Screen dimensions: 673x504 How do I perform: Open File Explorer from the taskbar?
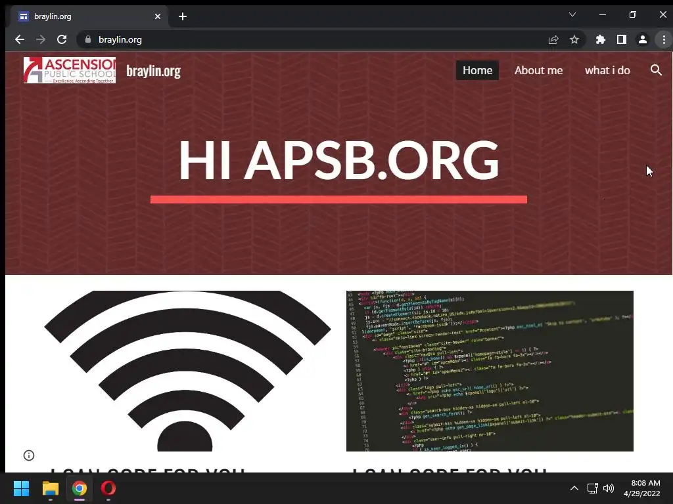[50, 488]
